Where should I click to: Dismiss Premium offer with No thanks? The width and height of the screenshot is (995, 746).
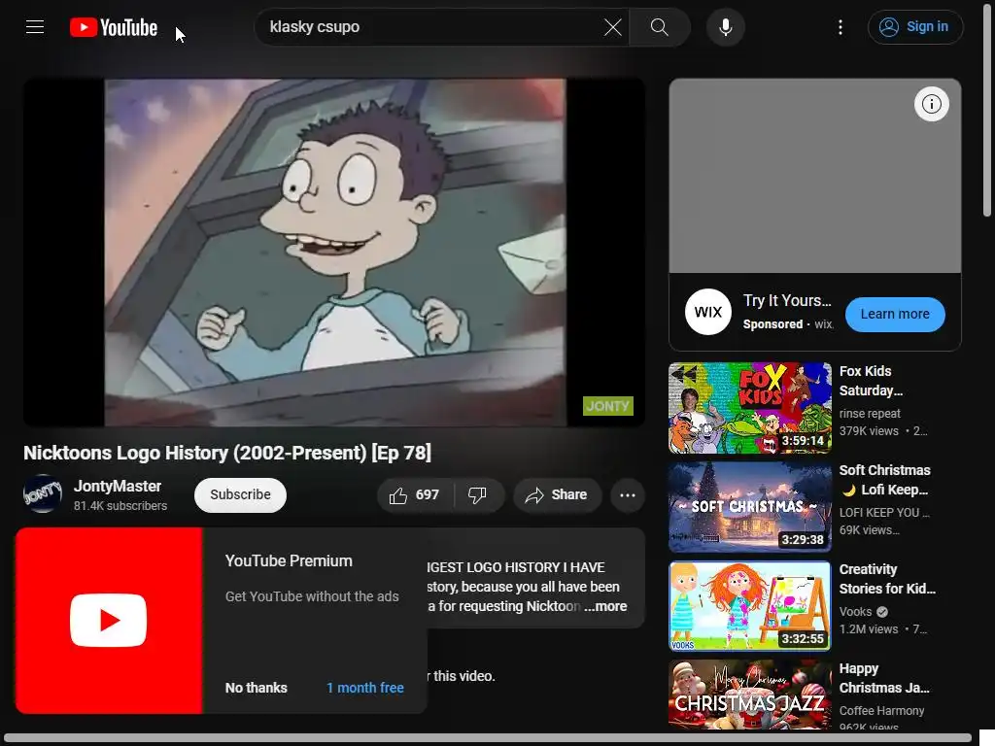(x=257, y=688)
